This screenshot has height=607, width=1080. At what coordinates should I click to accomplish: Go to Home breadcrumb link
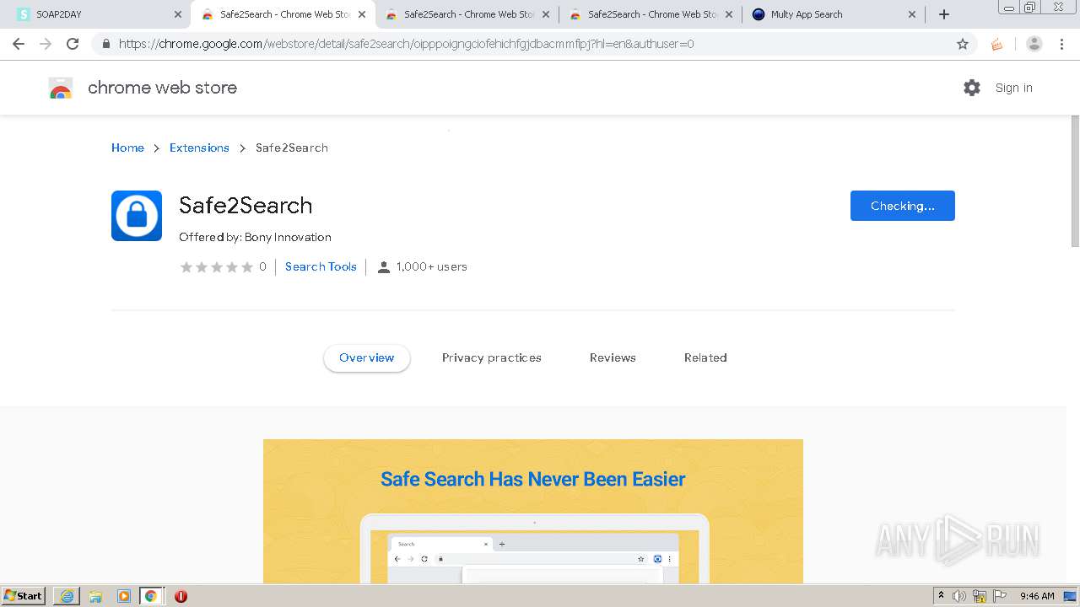click(127, 148)
